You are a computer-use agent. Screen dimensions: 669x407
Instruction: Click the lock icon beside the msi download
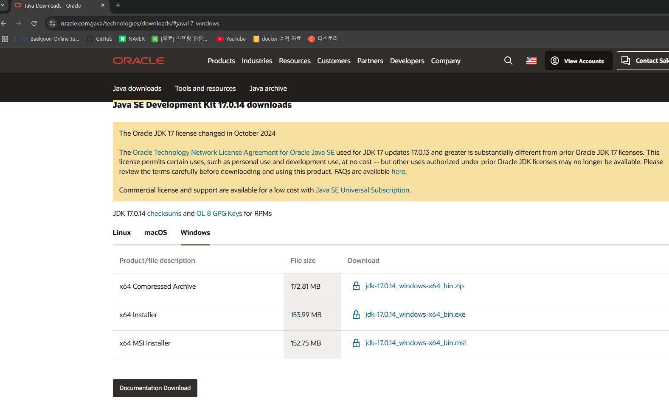point(356,343)
